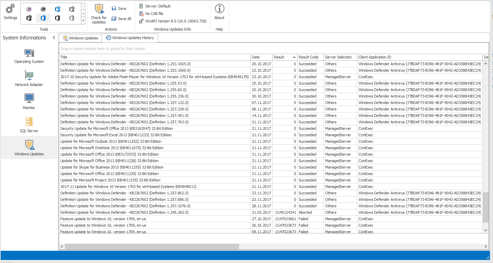This screenshot has width=493, height=263.
Task: Sort by the Title column header
Action: [x=155, y=57]
